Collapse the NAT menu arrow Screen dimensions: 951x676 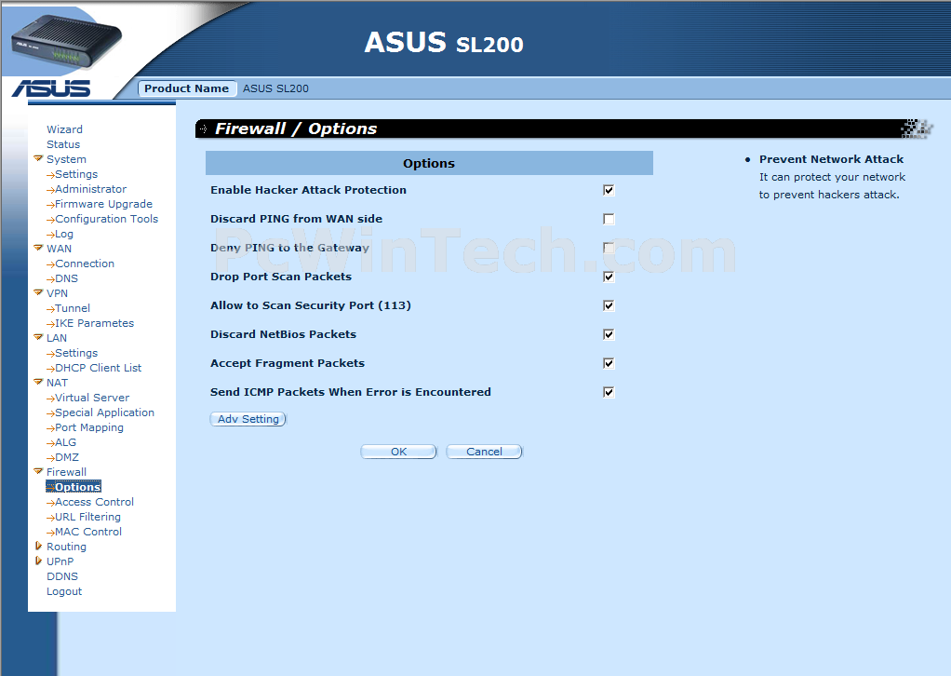pos(38,382)
